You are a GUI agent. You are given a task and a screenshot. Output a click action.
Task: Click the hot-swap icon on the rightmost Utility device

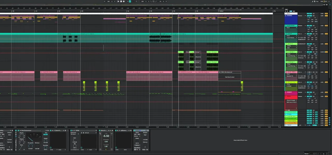(x=146, y=130)
